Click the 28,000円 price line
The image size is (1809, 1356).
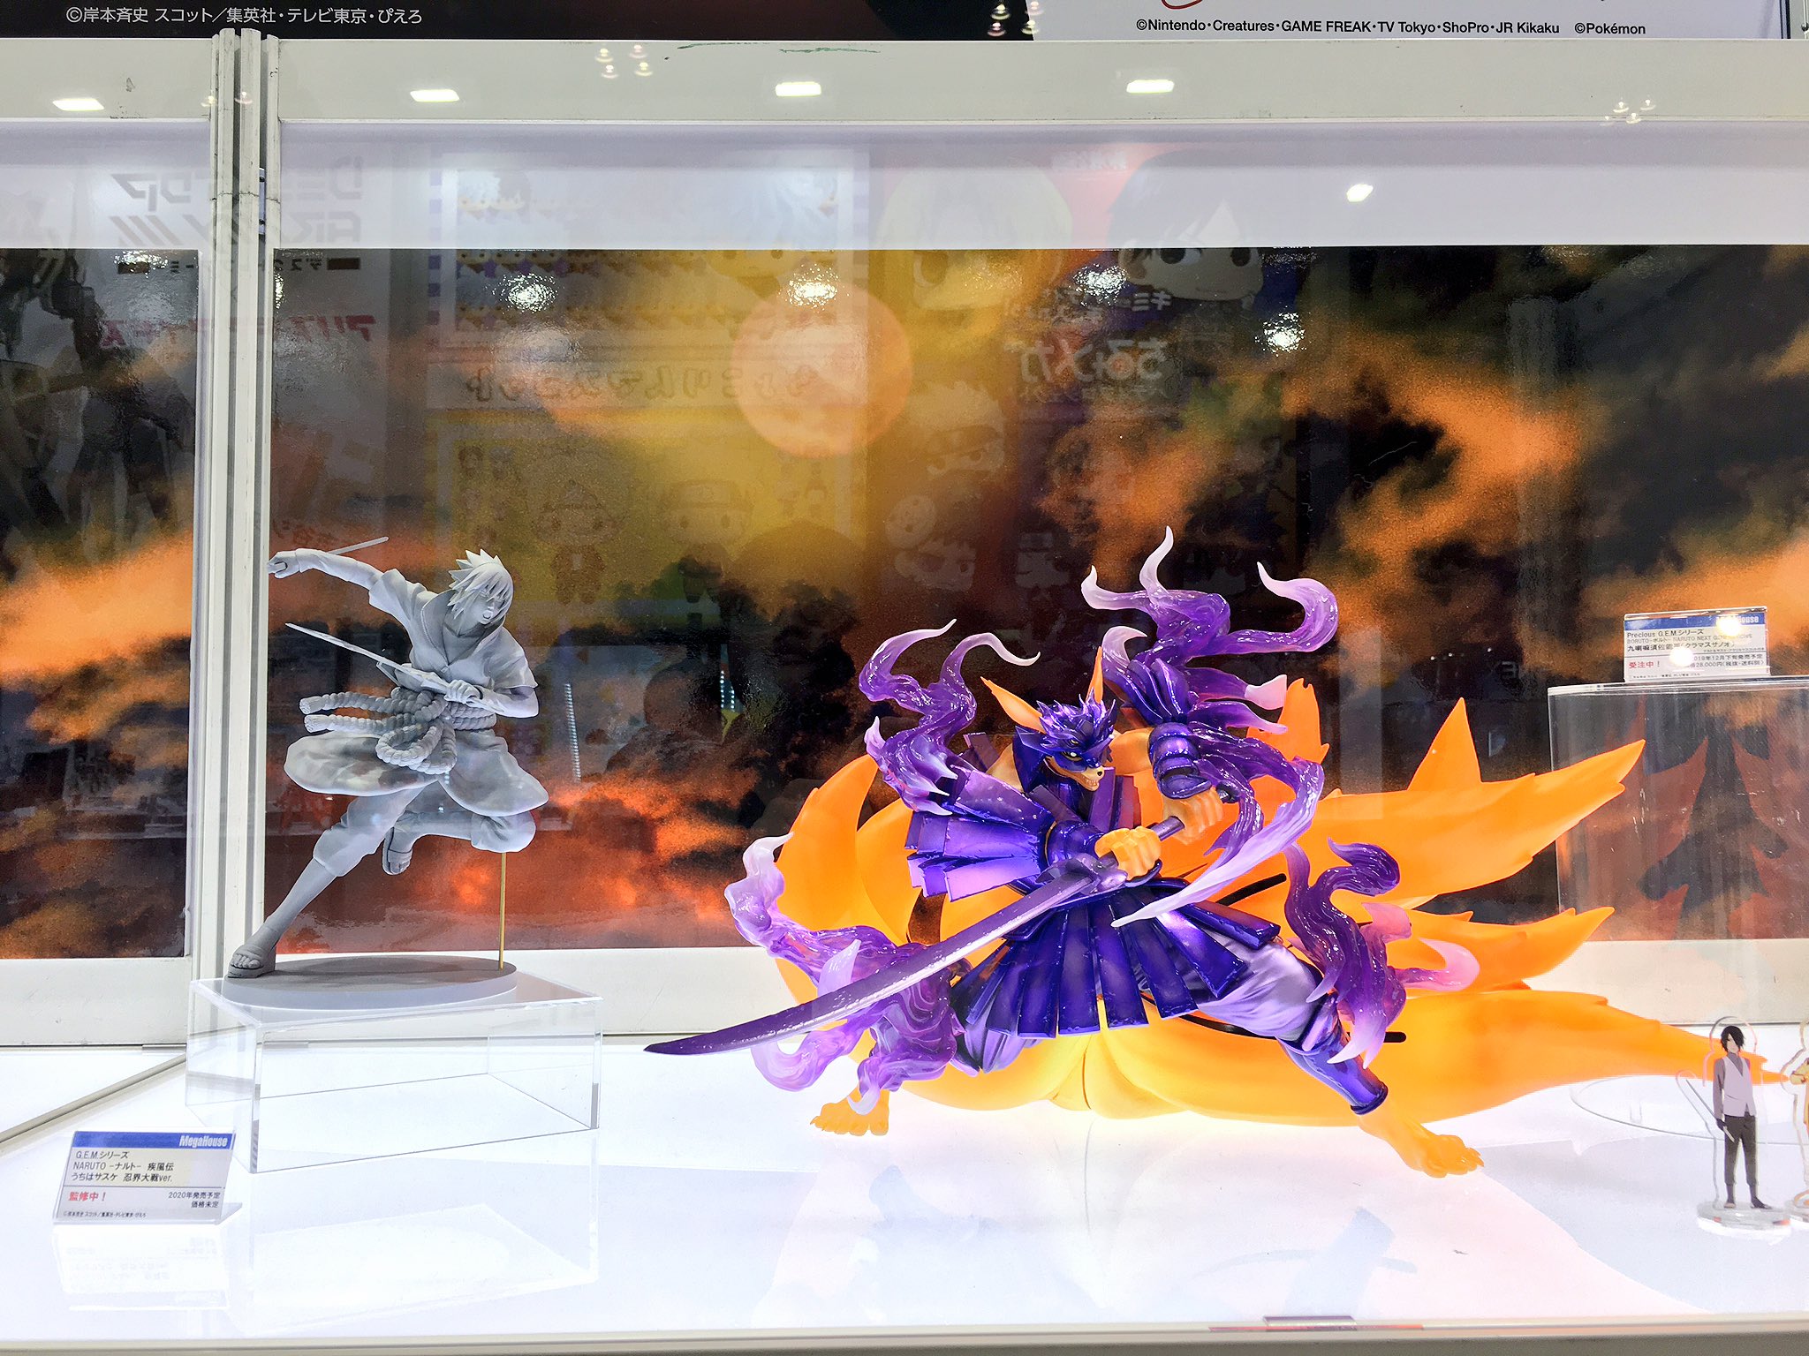1728,665
